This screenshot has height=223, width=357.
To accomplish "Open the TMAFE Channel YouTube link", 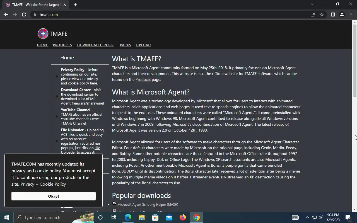I will pyautogui.click(x=73, y=123).
